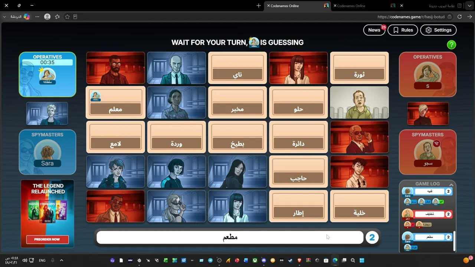Open the volume control in system tray

[24, 260]
